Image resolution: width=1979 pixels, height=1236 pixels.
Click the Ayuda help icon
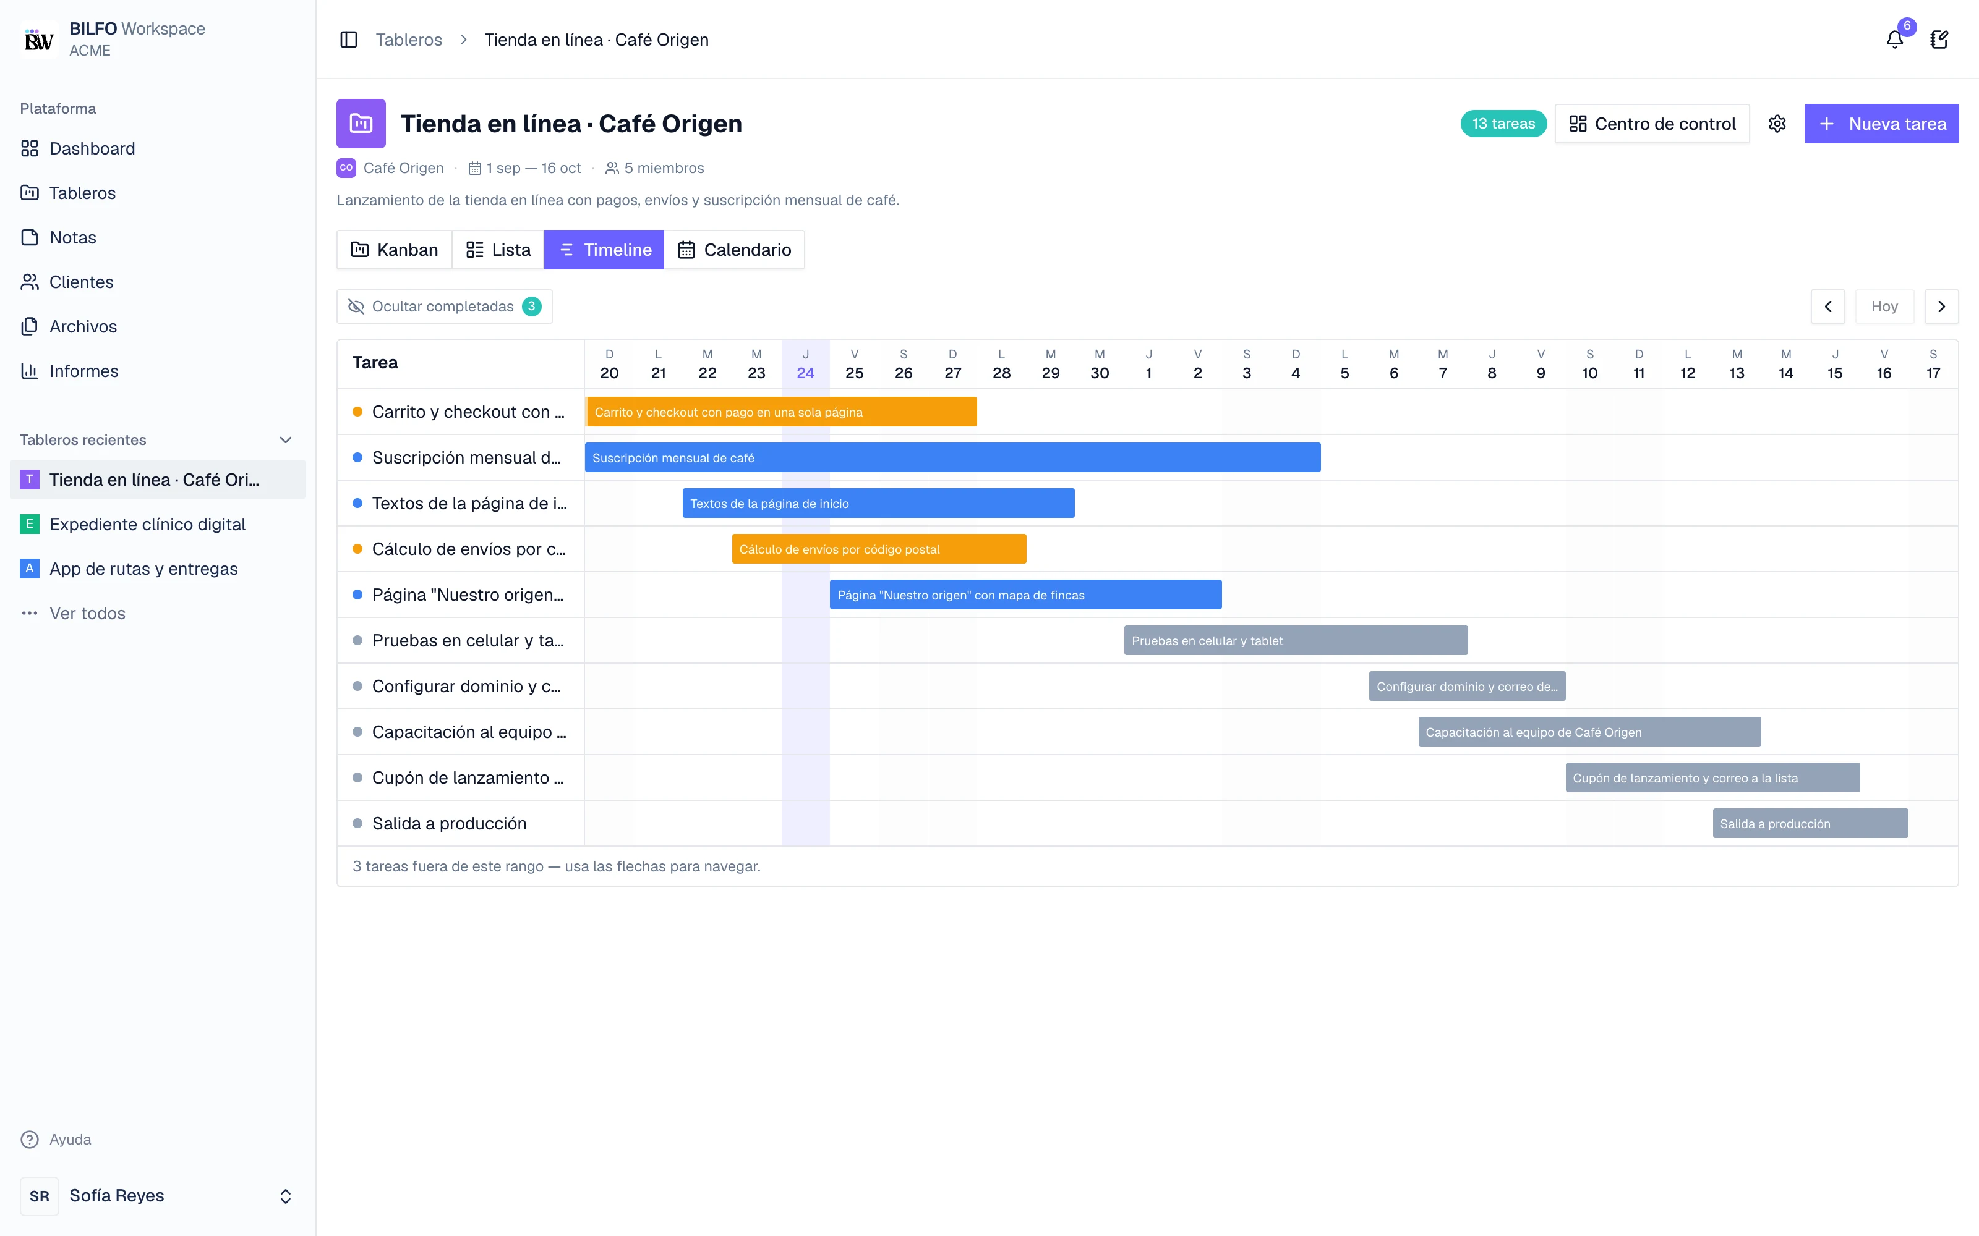coord(30,1139)
